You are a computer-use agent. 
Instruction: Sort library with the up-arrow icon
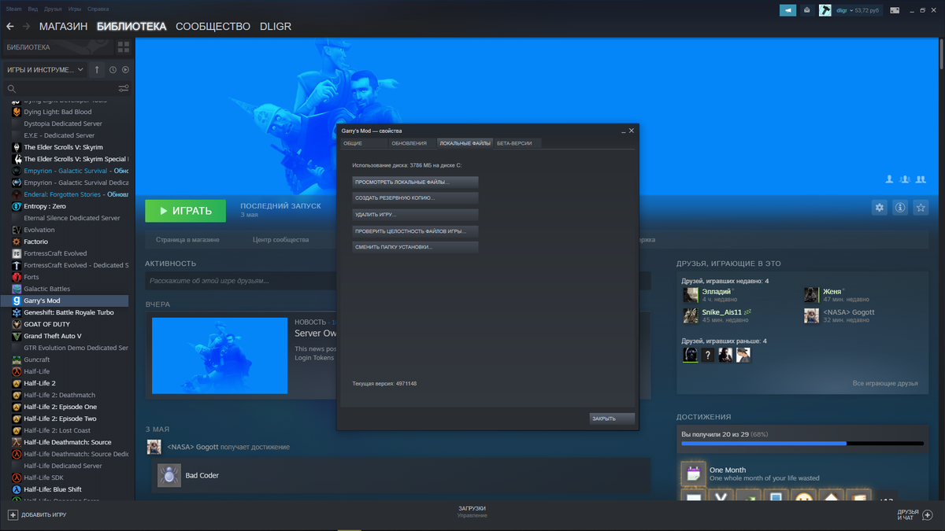(97, 70)
